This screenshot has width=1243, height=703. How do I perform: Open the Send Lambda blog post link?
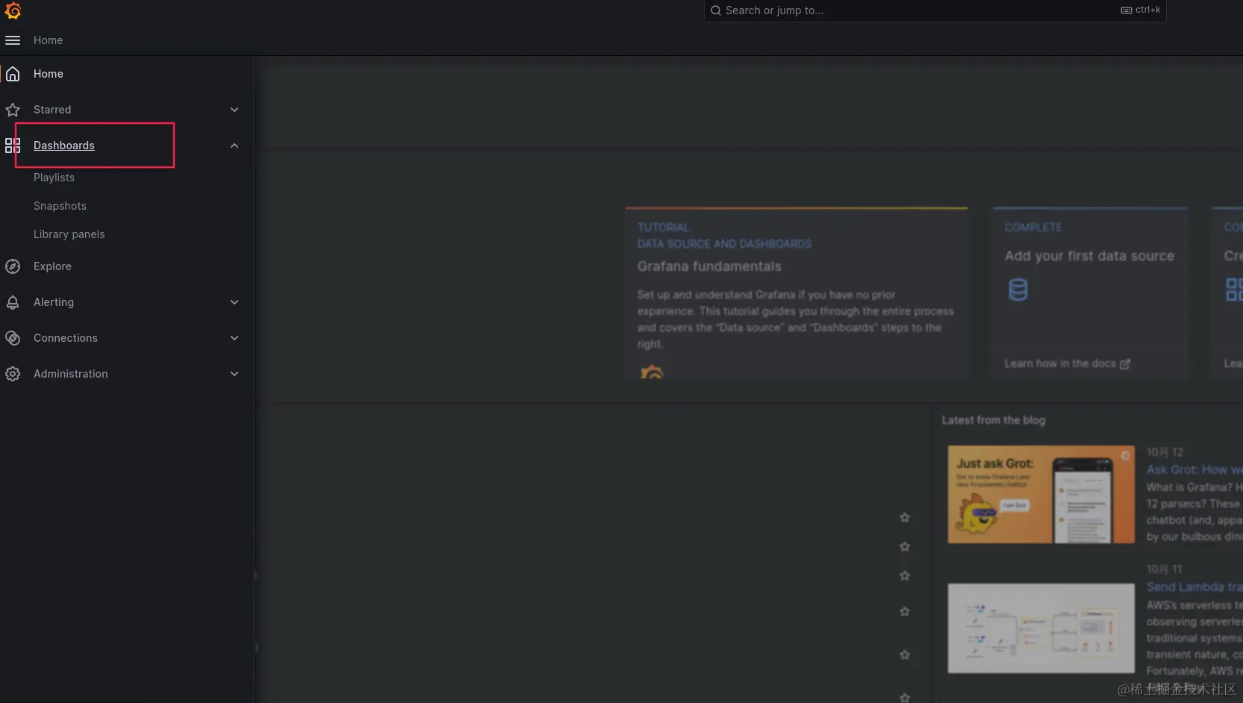coord(1194,587)
